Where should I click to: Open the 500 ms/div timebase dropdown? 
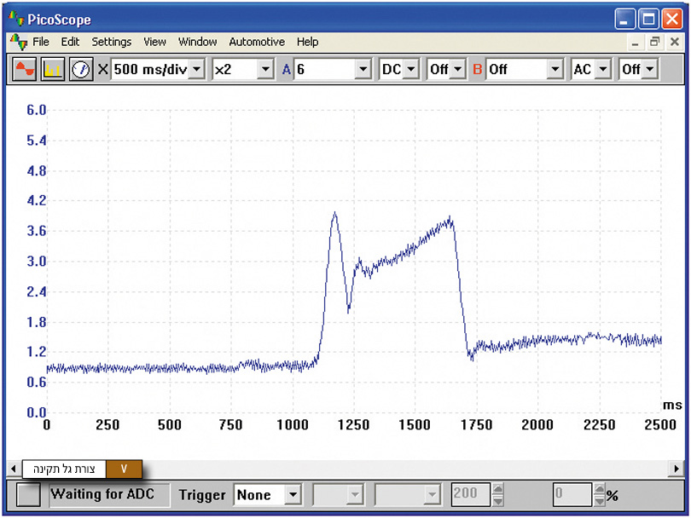coord(197,69)
